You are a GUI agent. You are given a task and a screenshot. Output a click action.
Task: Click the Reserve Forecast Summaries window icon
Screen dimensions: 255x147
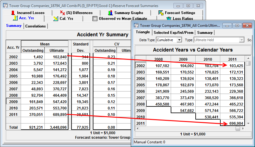[x=5, y=5]
